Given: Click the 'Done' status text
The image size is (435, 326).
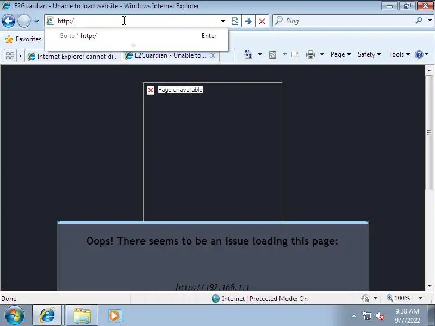Looking at the screenshot, I should [x=9, y=299].
